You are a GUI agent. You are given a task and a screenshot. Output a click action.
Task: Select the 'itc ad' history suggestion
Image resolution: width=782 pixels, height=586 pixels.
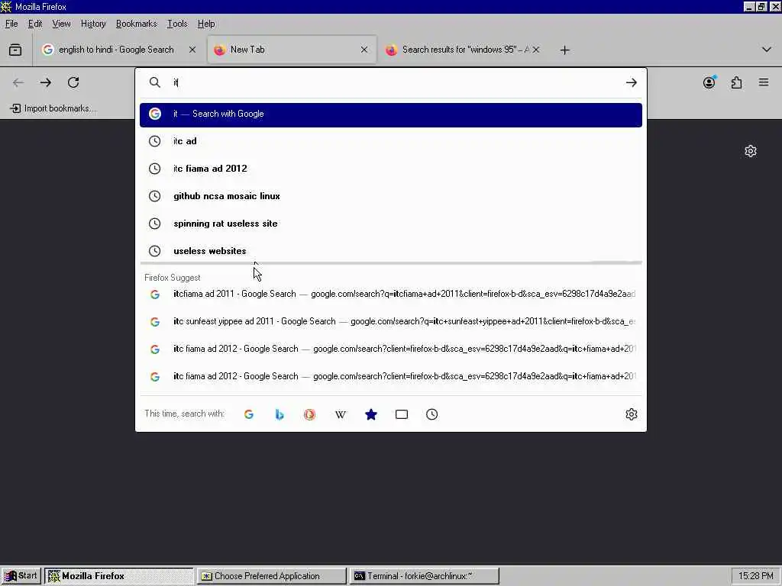coord(391,141)
